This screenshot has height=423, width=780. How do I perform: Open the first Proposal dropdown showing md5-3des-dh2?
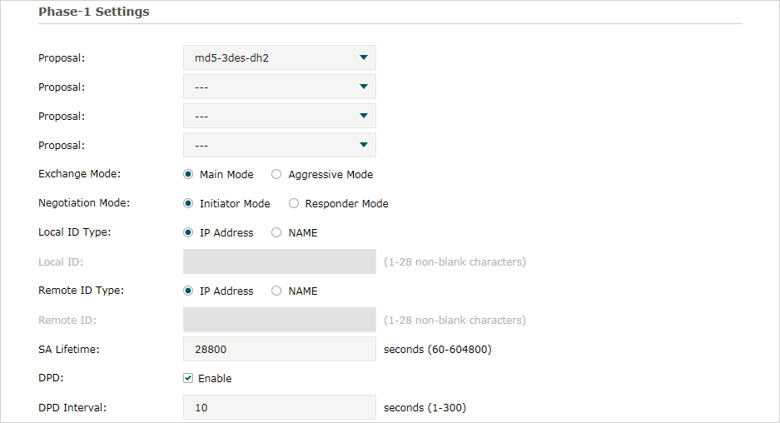(x=280, y=57)
